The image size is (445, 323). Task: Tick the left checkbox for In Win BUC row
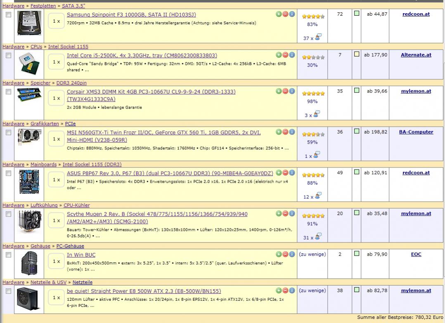point(9,255)
